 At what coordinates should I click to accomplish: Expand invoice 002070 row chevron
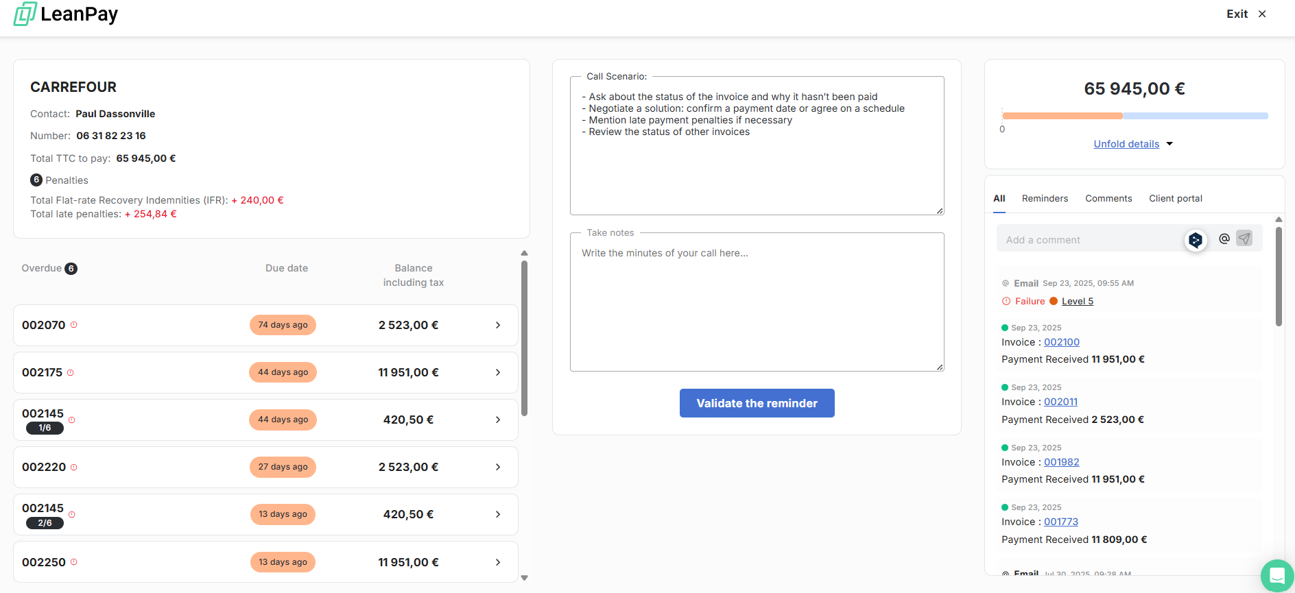498,325
